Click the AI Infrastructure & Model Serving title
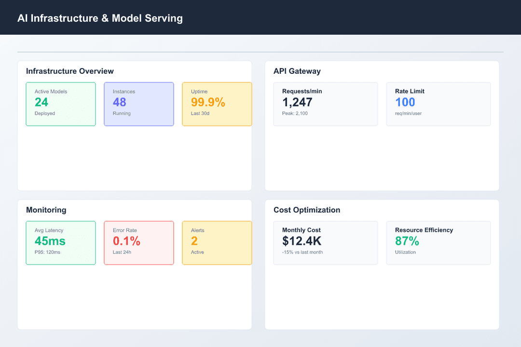The image size is (521, 347). click(x=100, y=18)
